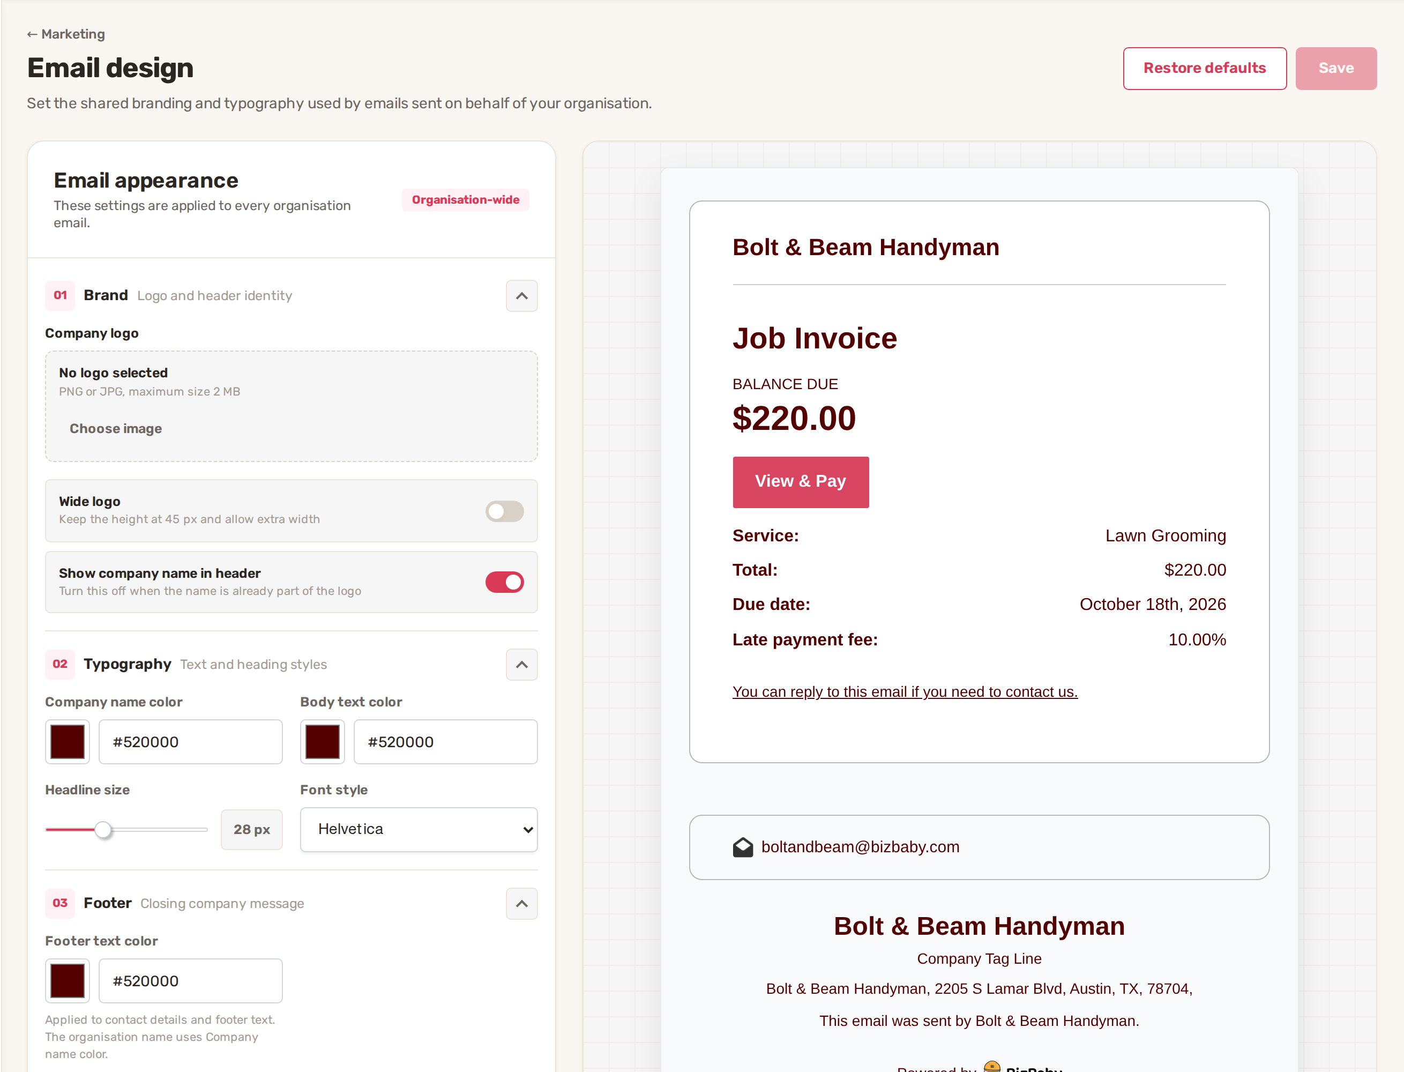Click the Body text color hex field
The height and width of the screenshot is (1072, 1404).
coord(446,742)
